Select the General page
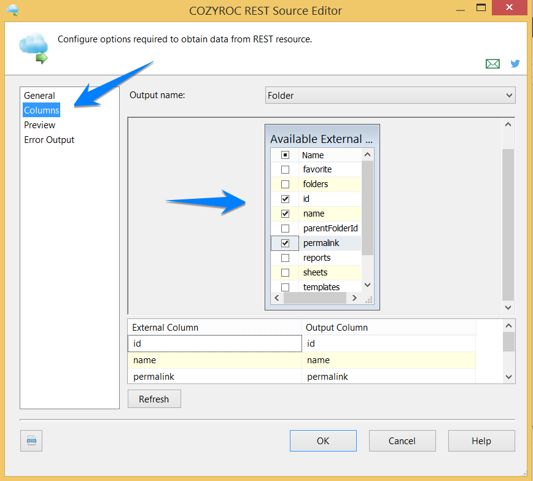This screenshot has height=481, width=533. (x=39, y=96)
